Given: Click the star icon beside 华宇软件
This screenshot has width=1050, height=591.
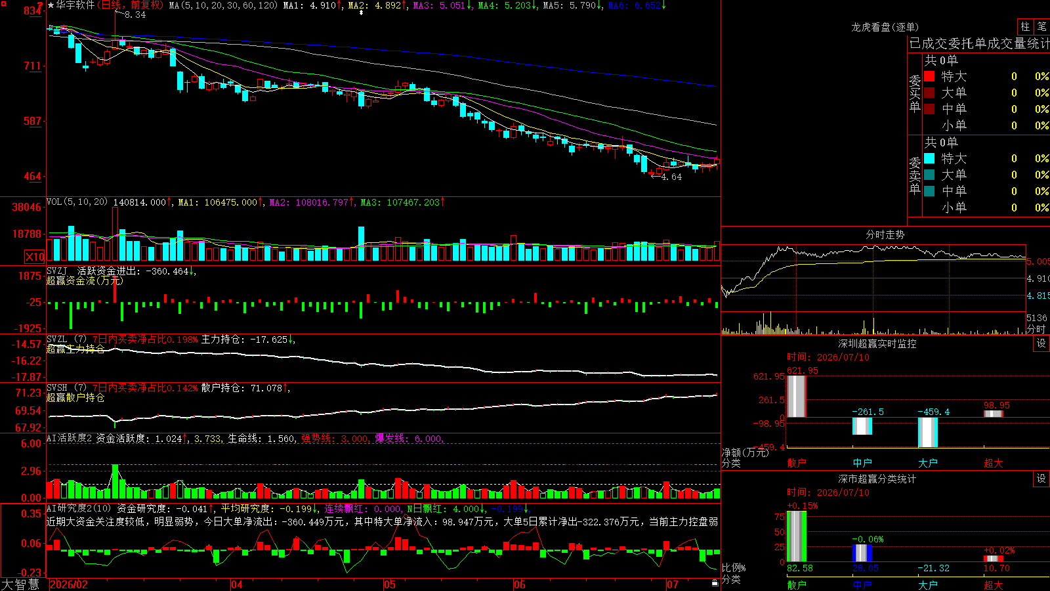Looking at the screenshot, I should click(x=51, y=5).
